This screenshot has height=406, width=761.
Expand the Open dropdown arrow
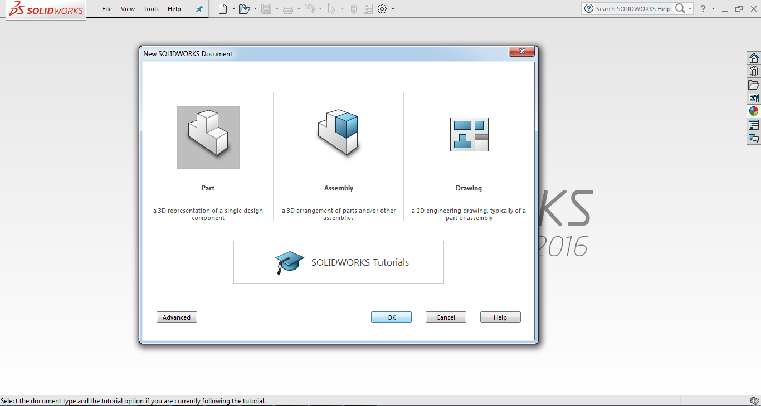[x=255, y=9]
